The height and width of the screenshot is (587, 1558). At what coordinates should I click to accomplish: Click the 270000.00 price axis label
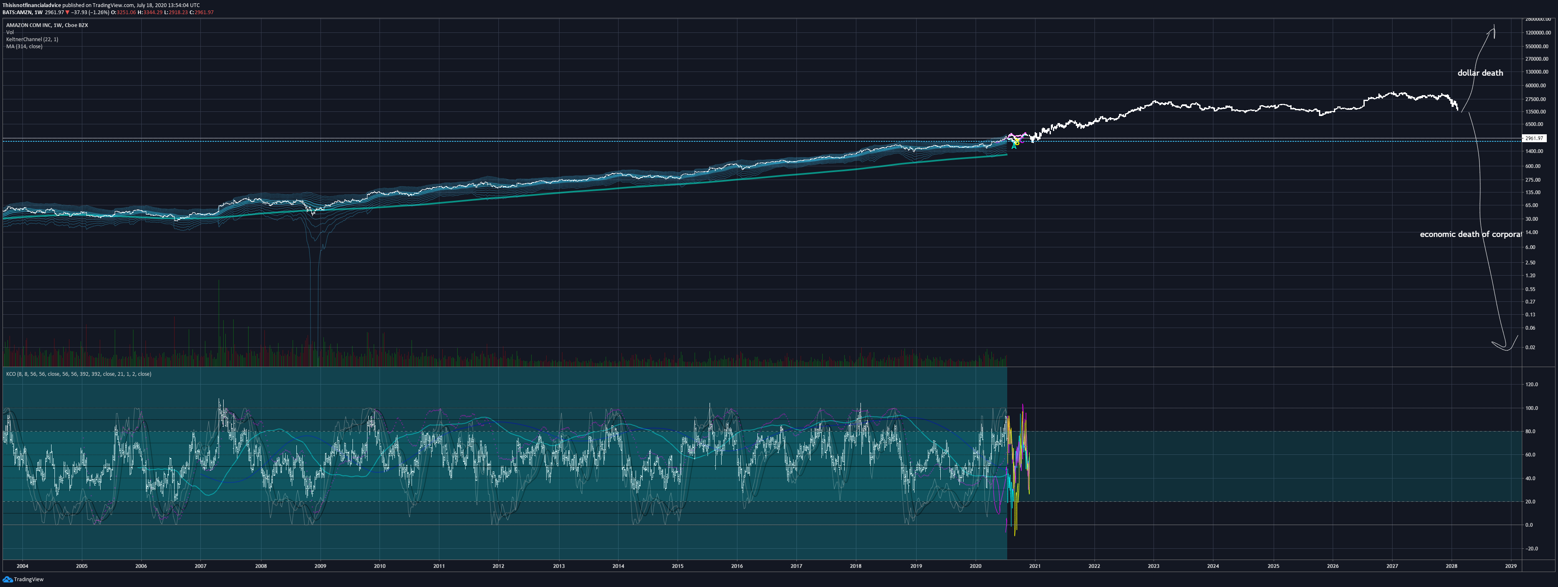tap(1537, 59)
